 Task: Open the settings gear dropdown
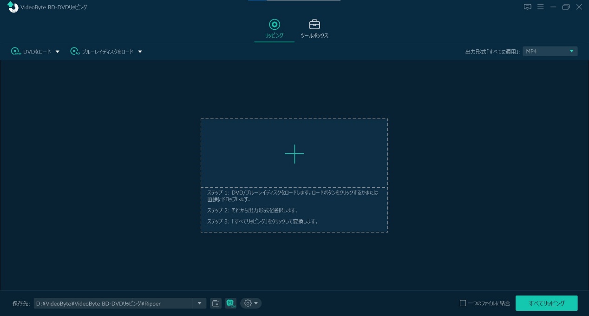(251, 303)
